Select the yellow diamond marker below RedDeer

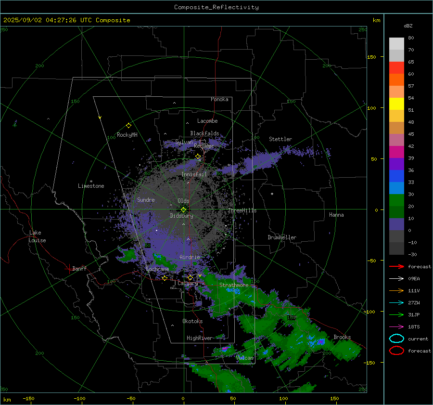click(198, 157)
